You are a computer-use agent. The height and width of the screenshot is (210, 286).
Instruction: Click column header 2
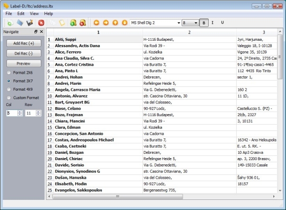pos(189,32)
